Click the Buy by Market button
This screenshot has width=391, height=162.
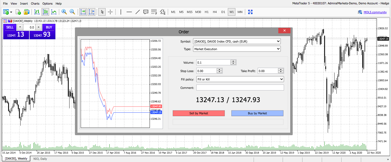pos(257,113)
